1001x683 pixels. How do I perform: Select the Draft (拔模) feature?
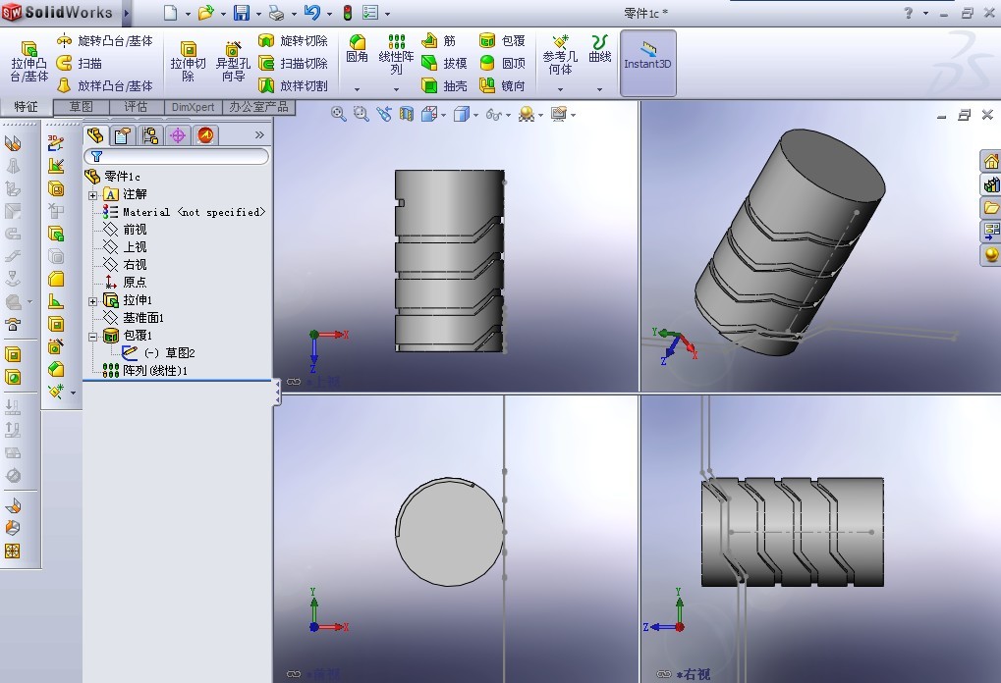[x=444, y=63]
